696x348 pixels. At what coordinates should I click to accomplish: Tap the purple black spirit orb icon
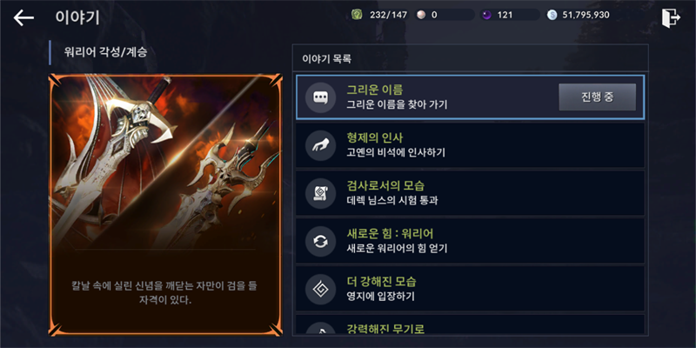pos(486,15)
